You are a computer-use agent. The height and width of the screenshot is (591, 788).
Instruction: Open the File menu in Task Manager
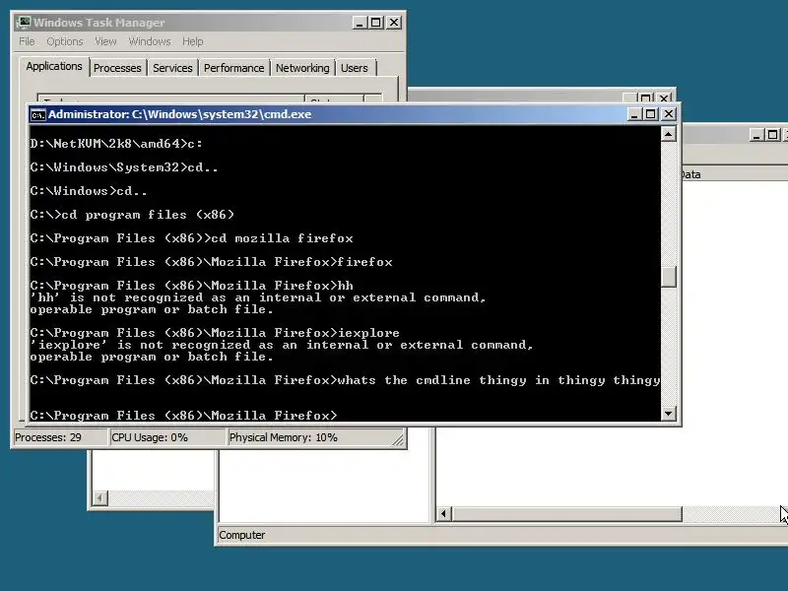27,41
